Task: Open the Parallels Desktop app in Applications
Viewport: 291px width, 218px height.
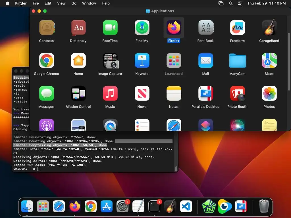Action: pyautogui.click(x=206, y=93)
